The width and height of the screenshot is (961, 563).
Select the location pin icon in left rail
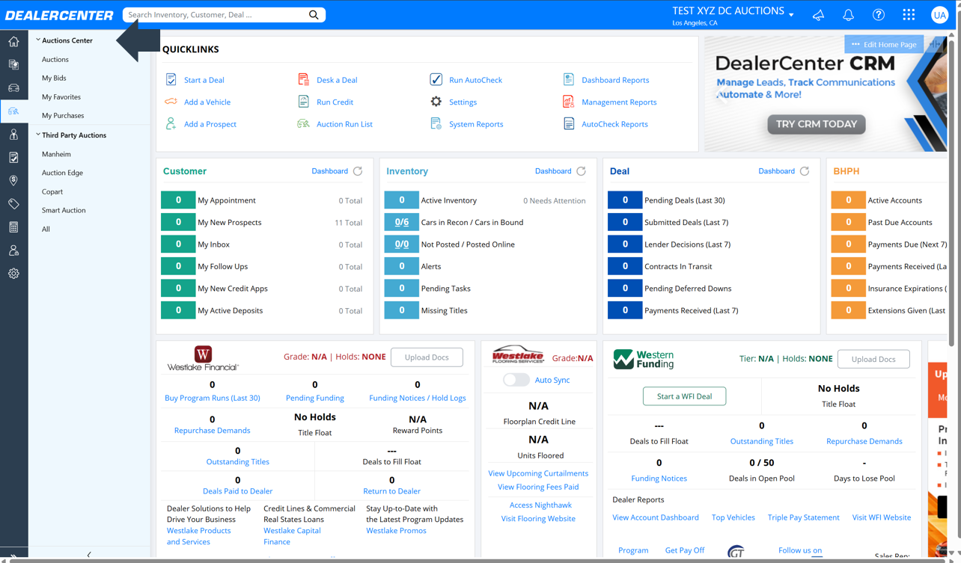[13, 181]
